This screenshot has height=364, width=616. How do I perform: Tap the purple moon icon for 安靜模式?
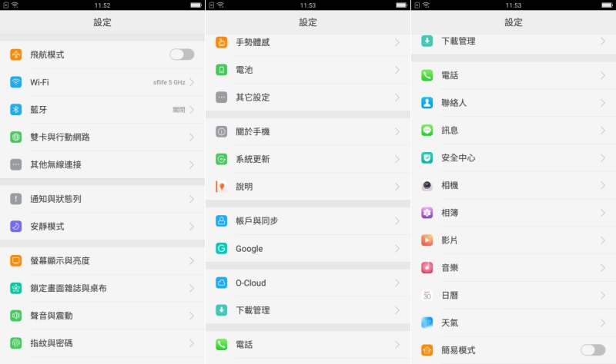[15, 226]
